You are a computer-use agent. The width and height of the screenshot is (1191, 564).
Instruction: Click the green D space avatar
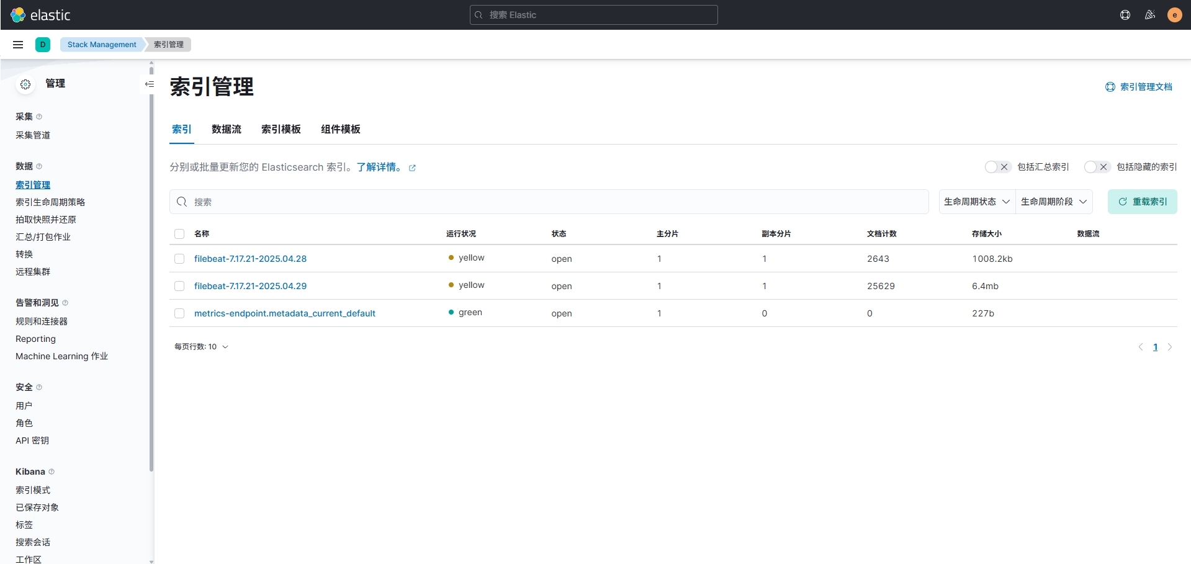[x=43, y=45]
